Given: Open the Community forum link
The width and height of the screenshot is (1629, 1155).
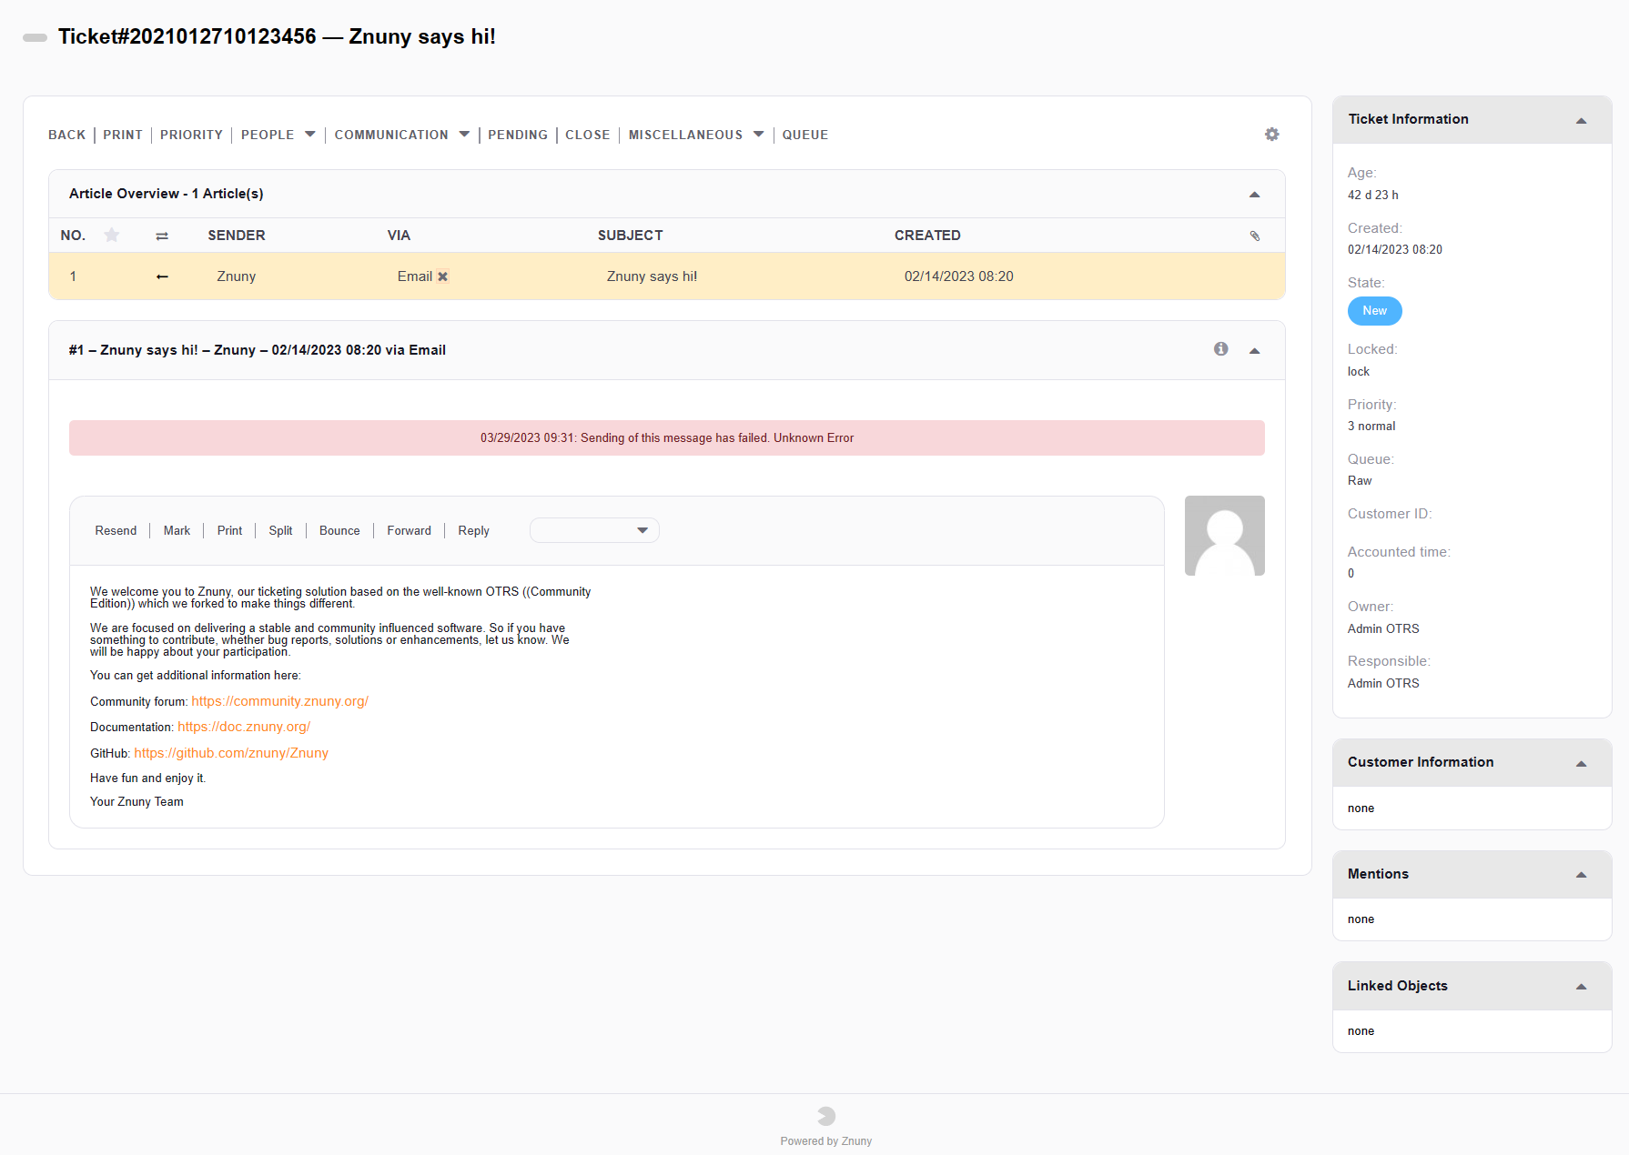Looking at the screenshot, I should coord(279,701).
